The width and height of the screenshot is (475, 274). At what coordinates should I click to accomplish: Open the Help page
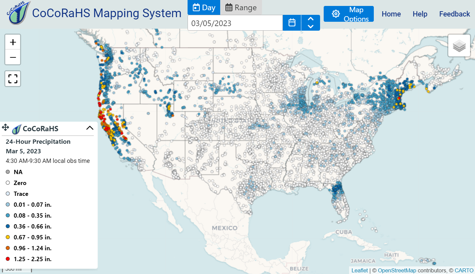[x=420, y=14]
